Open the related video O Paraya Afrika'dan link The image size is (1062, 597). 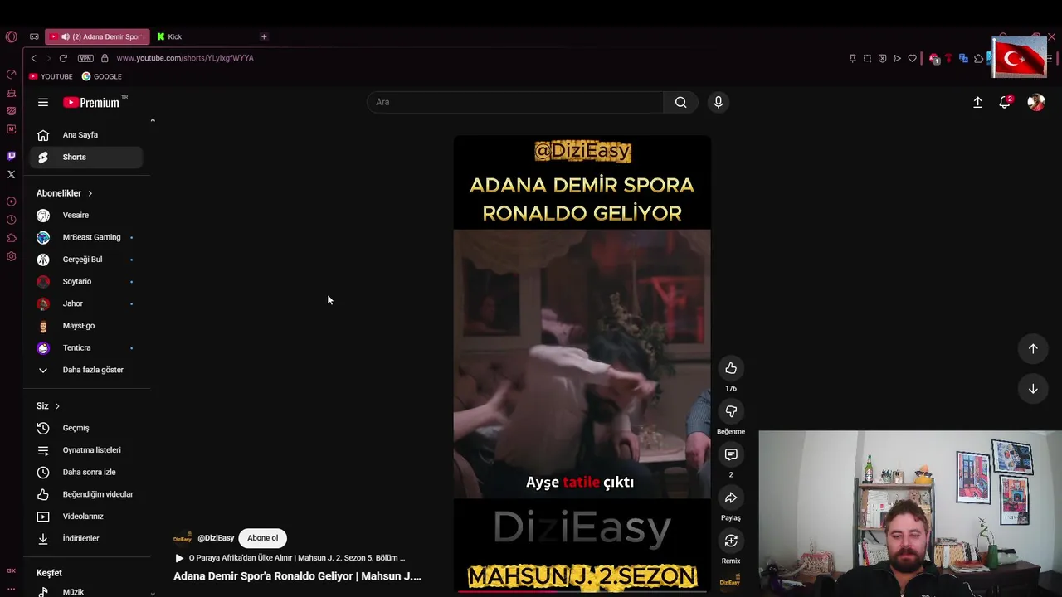click(290, 558)
